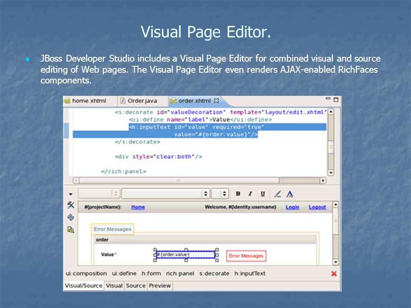Click the visual pane scrollbar up arrow

336,204
